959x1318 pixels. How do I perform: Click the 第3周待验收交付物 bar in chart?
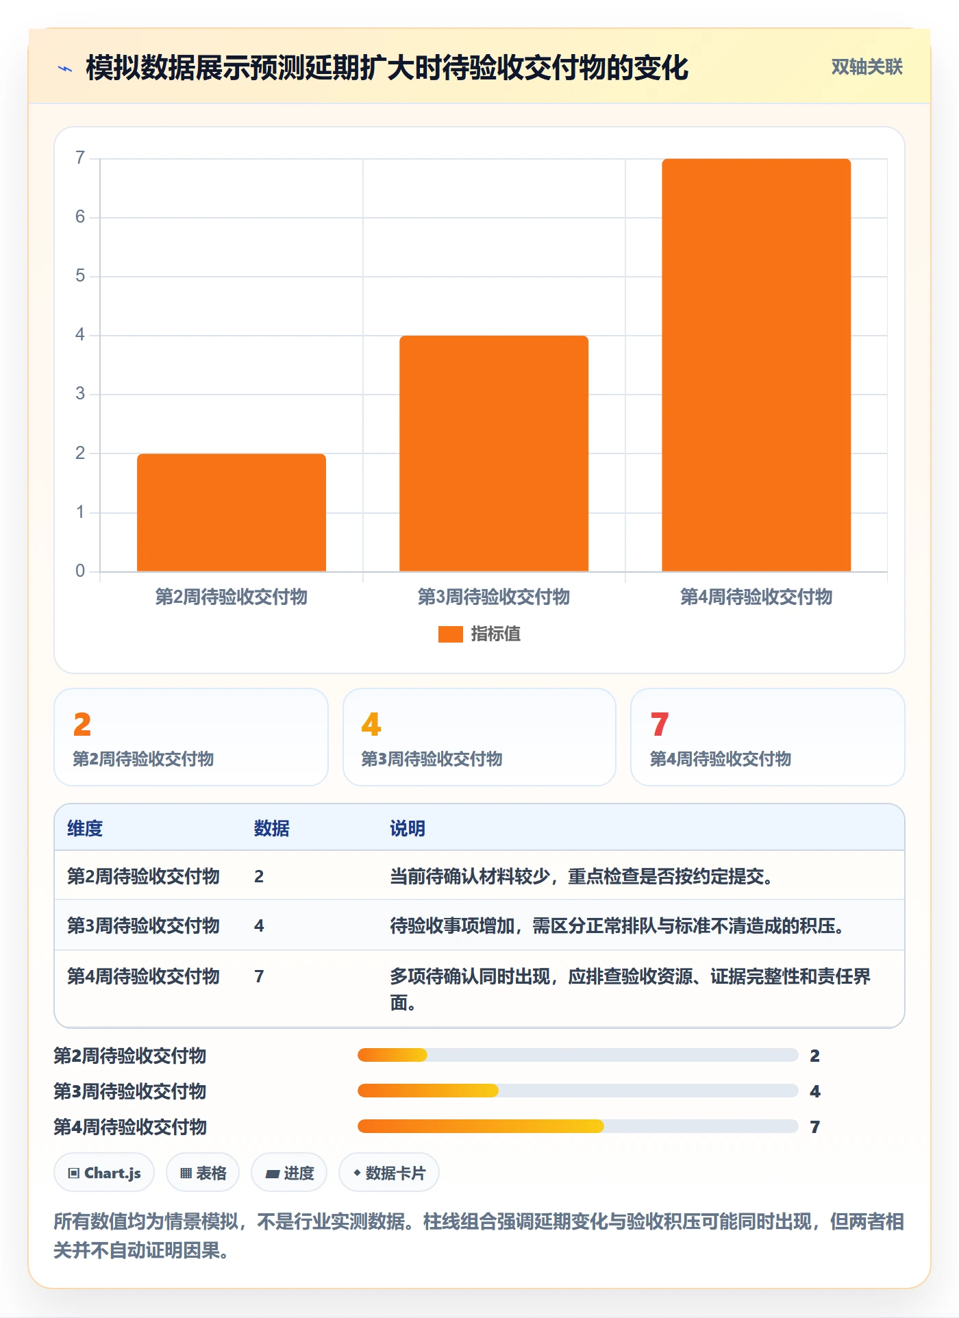(x=494, y=453)
